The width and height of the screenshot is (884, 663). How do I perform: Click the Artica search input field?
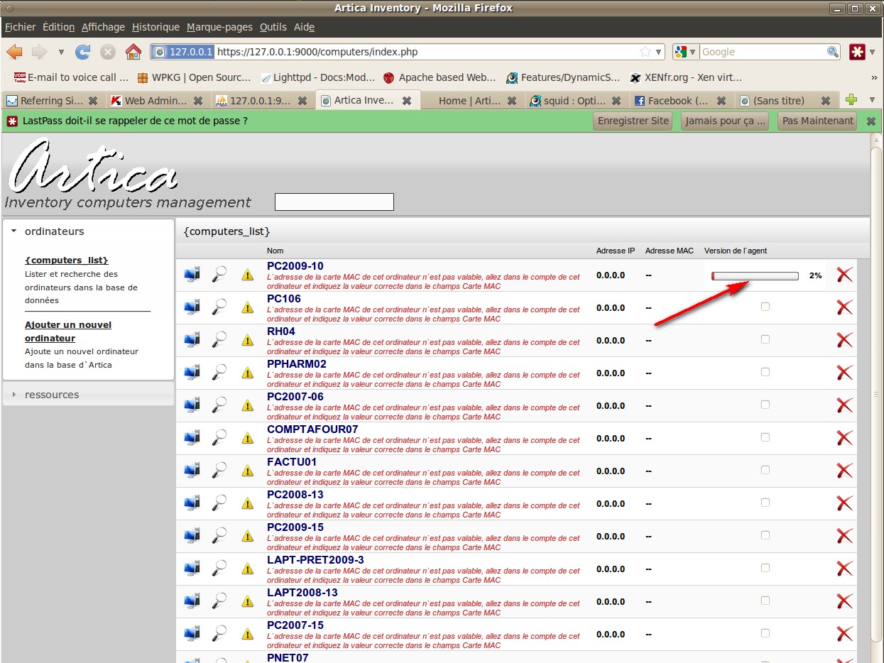click(x=334, y=202)
